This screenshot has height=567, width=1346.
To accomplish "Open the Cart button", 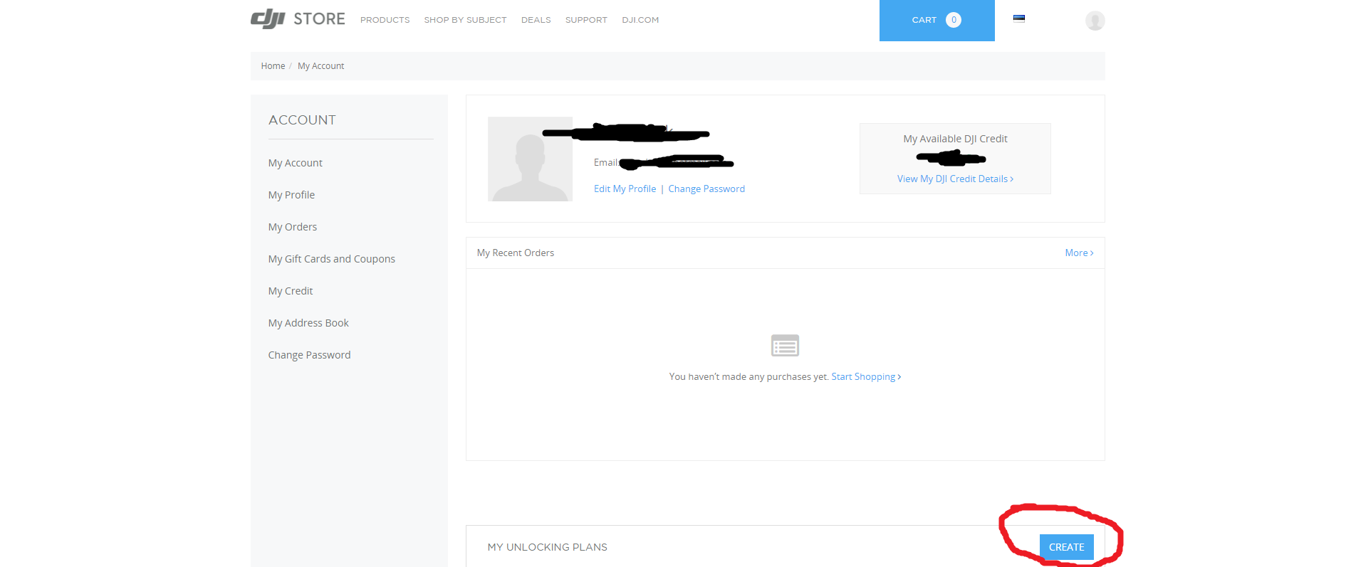I will [937, 21].
